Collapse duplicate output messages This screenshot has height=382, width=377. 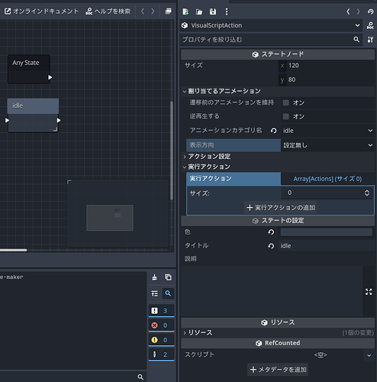[154, 293]
